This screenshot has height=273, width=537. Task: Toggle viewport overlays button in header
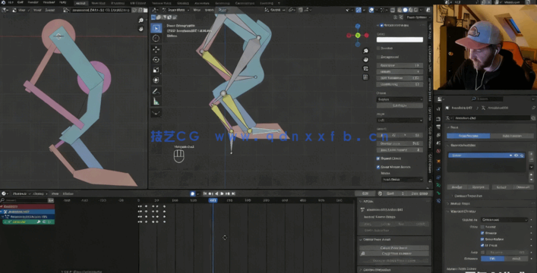pos(371,10)
